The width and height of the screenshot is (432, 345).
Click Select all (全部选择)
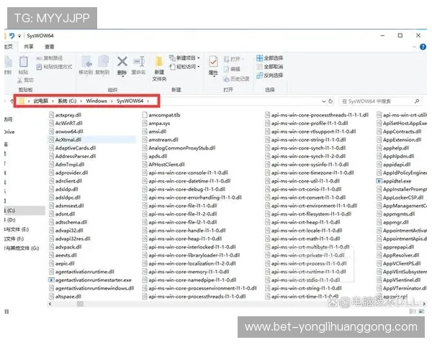(269, 58)
